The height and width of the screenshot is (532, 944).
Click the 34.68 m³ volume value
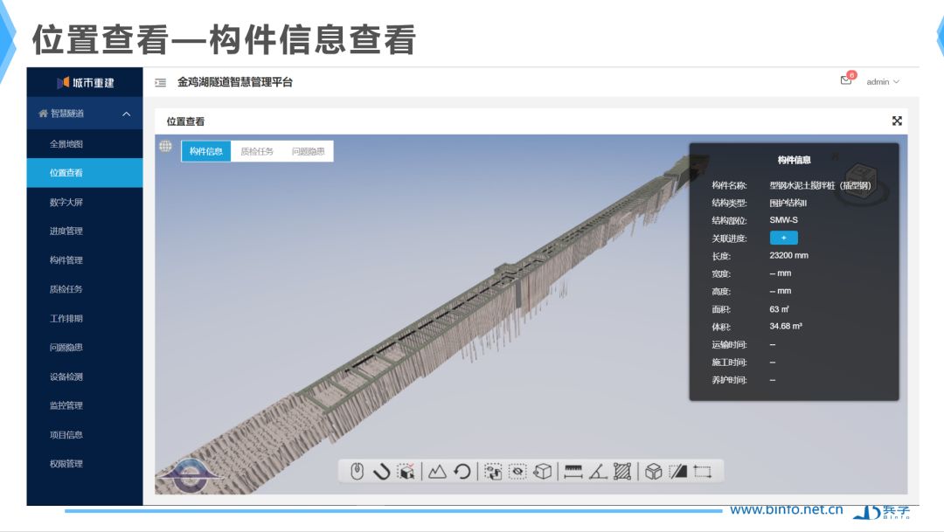click(x=786, y=326)
